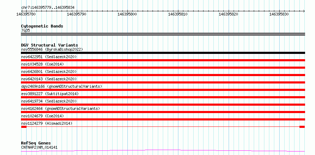Image resolution: width=315 pixels, height=155 pixels.
Task: Click the red bar under nsv1024679
Action: 163,119
